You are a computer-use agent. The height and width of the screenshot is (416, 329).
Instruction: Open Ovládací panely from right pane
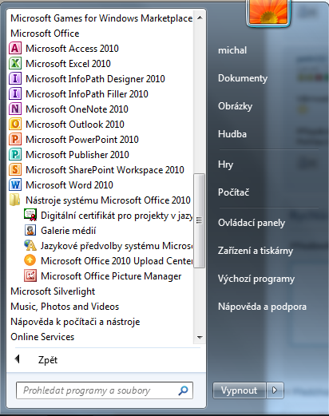coord(252,223)
